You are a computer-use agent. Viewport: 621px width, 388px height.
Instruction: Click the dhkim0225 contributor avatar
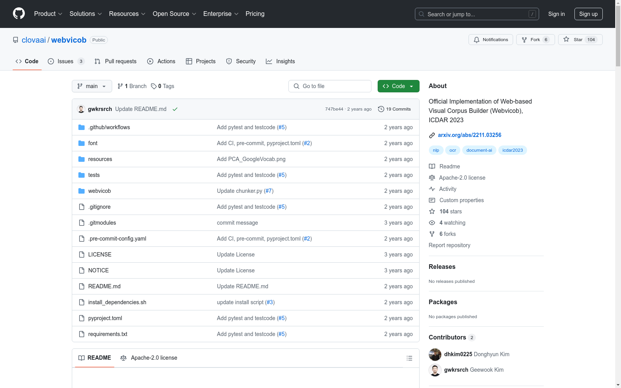[435, 355]
